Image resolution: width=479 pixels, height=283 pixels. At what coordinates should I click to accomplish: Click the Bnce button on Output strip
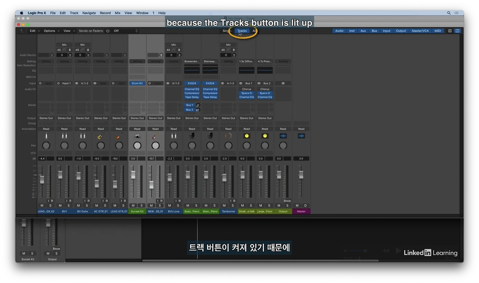point(287,201)
